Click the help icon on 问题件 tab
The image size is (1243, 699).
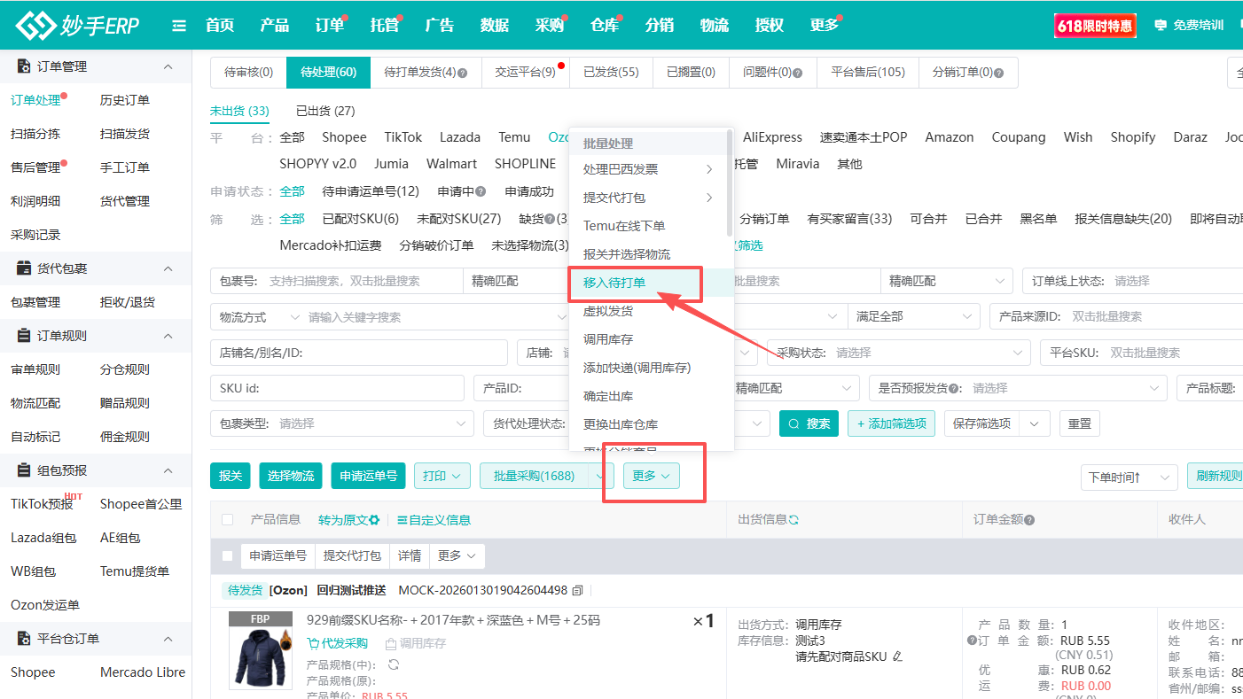tap(798, 73)
